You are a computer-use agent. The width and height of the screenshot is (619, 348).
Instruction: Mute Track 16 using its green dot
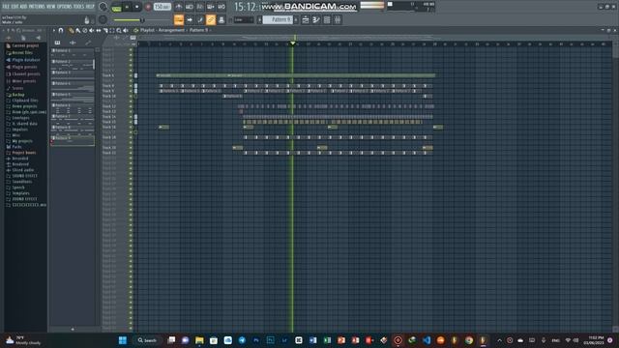pos(131,127)
